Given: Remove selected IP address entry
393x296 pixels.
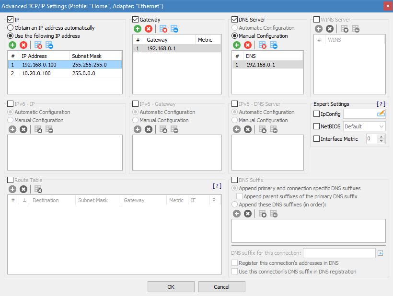Looking at the screenshot, I should [x=23, y=45].
